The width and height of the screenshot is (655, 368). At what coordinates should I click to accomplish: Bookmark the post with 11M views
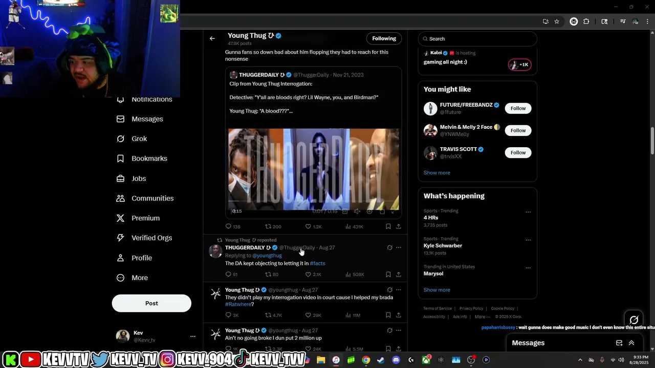[x=388, y=315]
